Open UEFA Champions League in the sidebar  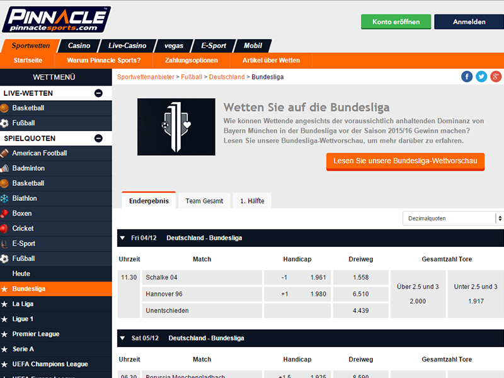pyautogui.click(x=56, y=364)
